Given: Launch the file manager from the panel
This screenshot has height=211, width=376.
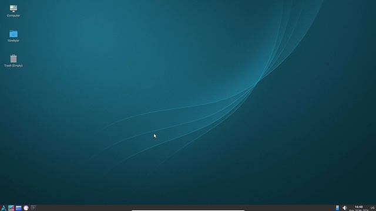Looking at the screenshot, I should tap(19, 208).
